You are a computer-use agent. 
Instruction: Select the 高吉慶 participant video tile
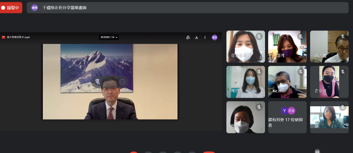[329, 47]
